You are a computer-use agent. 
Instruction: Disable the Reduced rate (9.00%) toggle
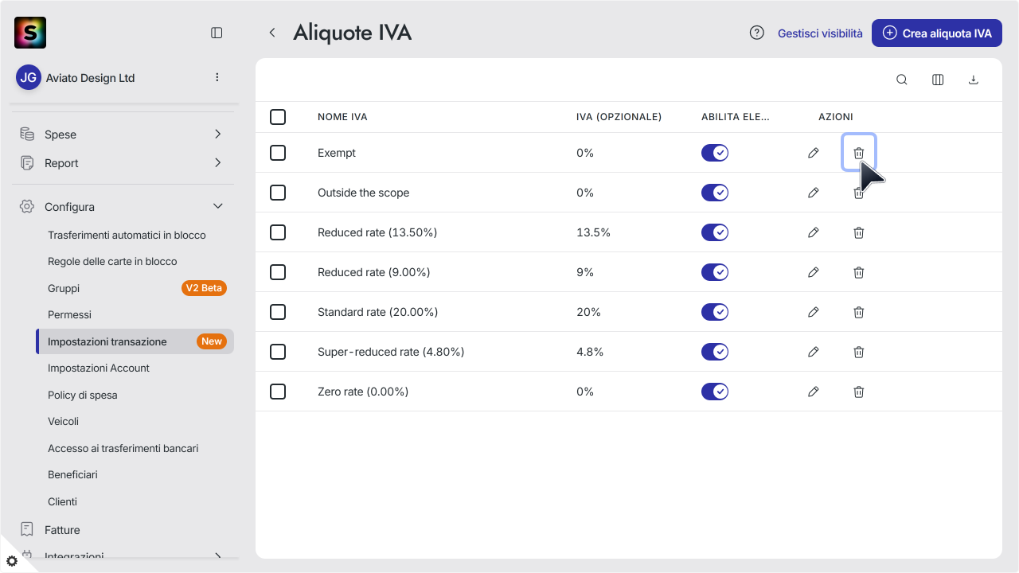point(715,272)
